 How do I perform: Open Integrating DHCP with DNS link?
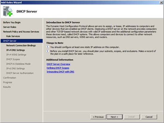pyautogui.click(x=61, y=72)
